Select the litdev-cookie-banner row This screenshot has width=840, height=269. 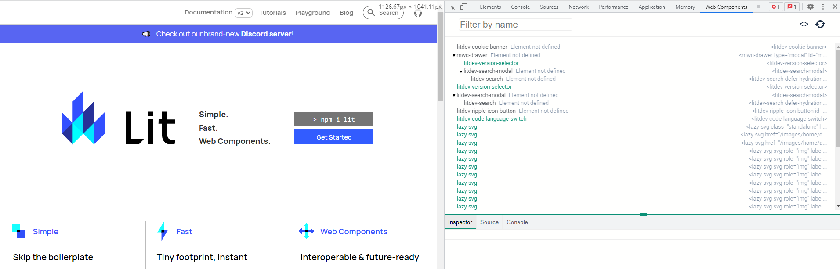[x=641, y=47]
